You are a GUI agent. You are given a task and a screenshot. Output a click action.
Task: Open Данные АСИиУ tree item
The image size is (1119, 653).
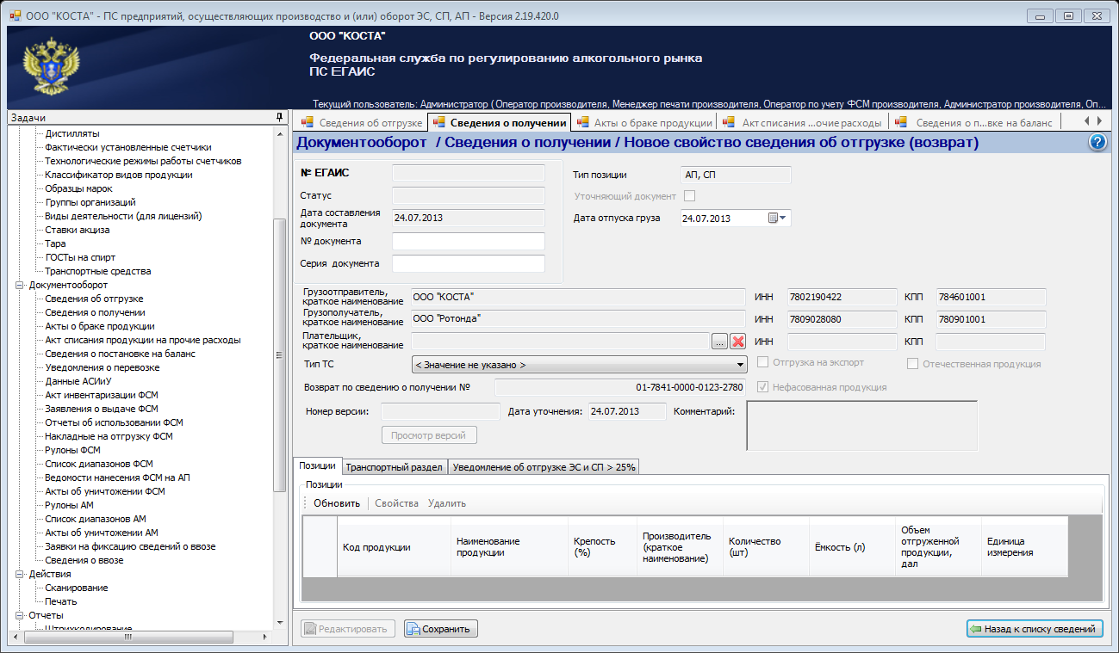78,381
